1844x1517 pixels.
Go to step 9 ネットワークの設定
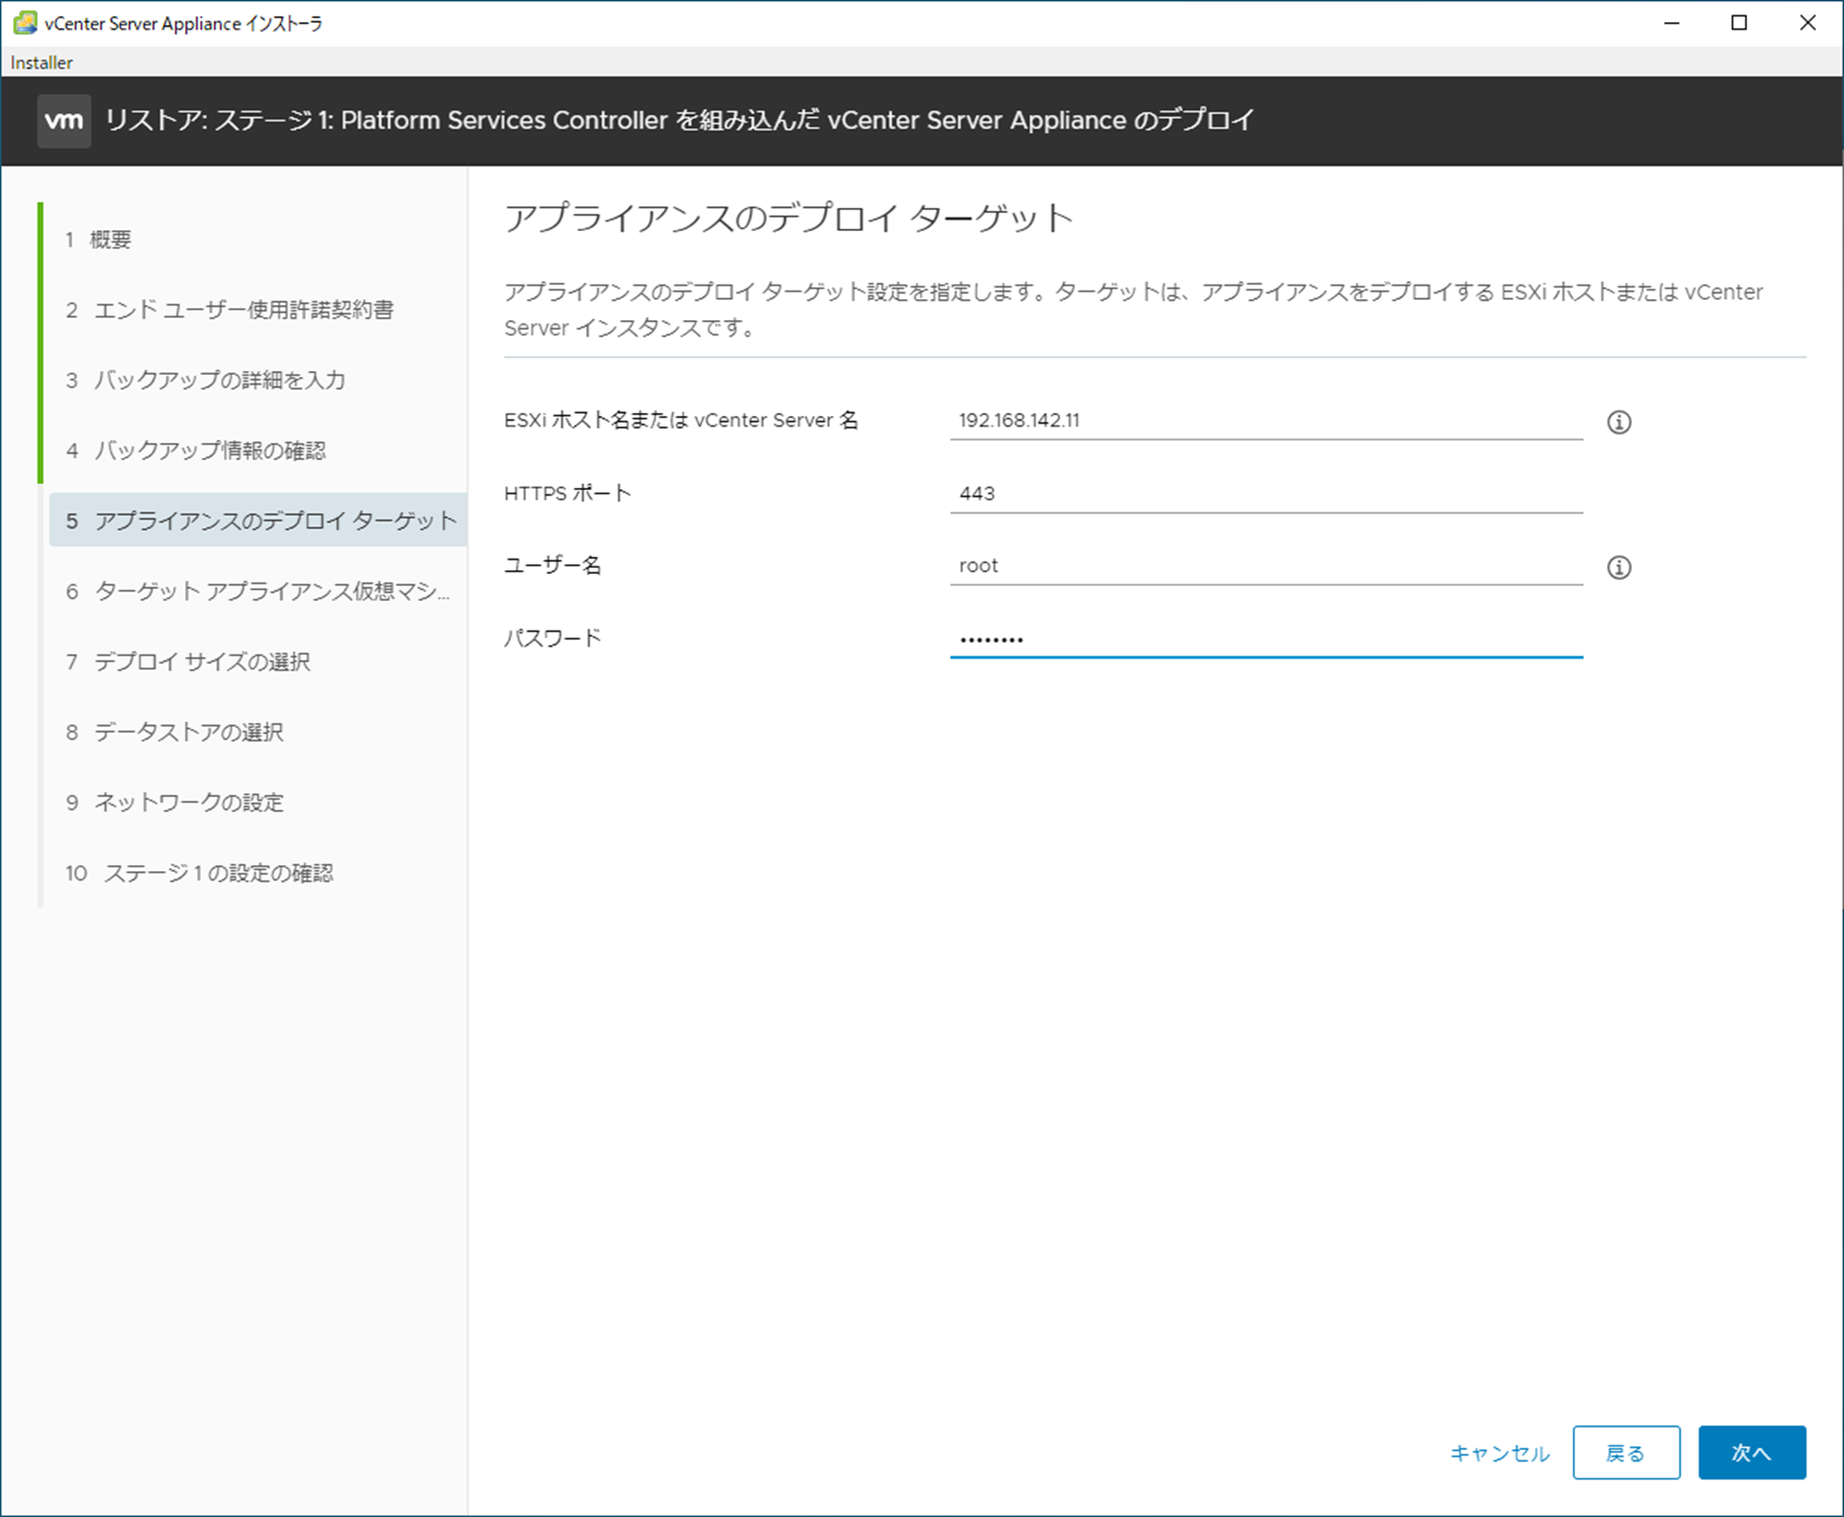188,802
